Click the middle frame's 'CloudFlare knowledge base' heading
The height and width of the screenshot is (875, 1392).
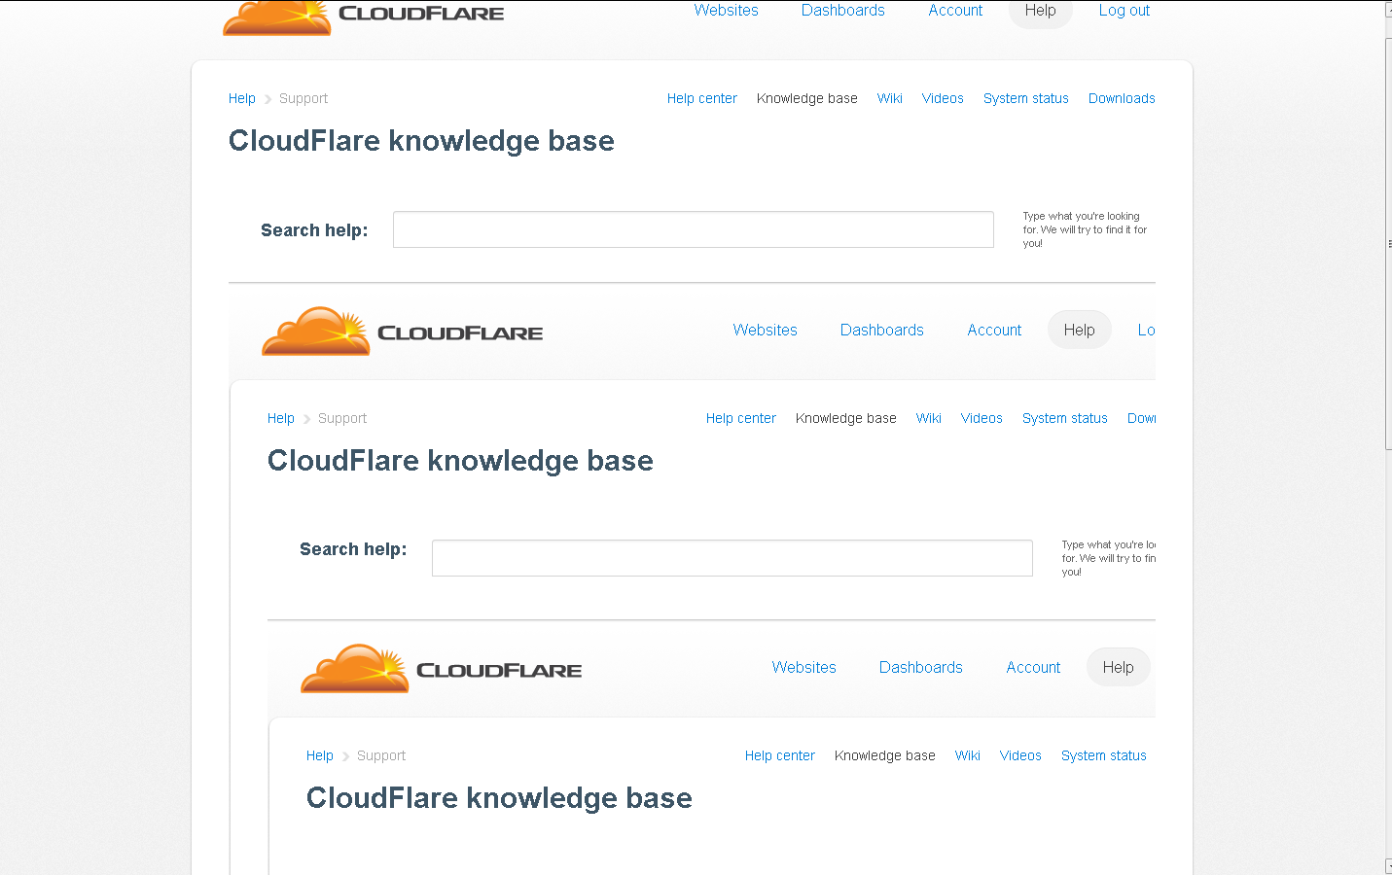(460, 461)
